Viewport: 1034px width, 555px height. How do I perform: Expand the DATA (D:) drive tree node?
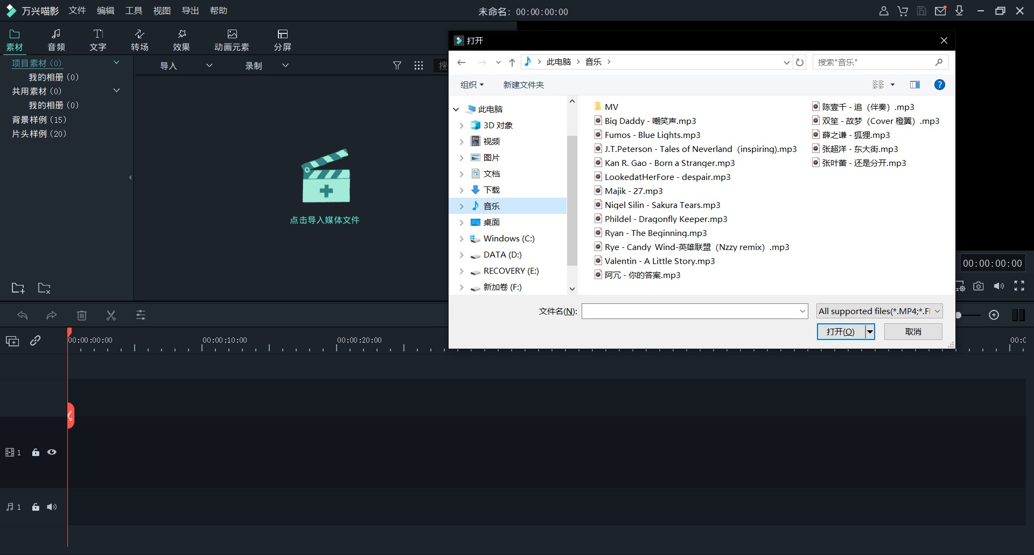coord(462,255)
